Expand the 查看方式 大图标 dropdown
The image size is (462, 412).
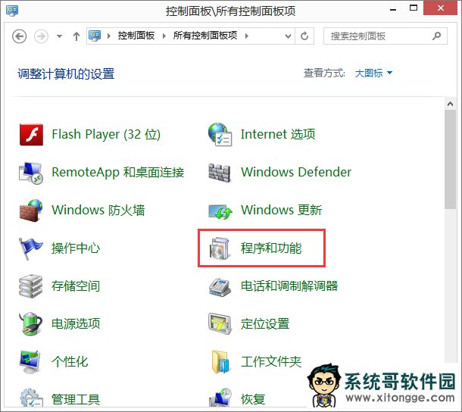374,73
